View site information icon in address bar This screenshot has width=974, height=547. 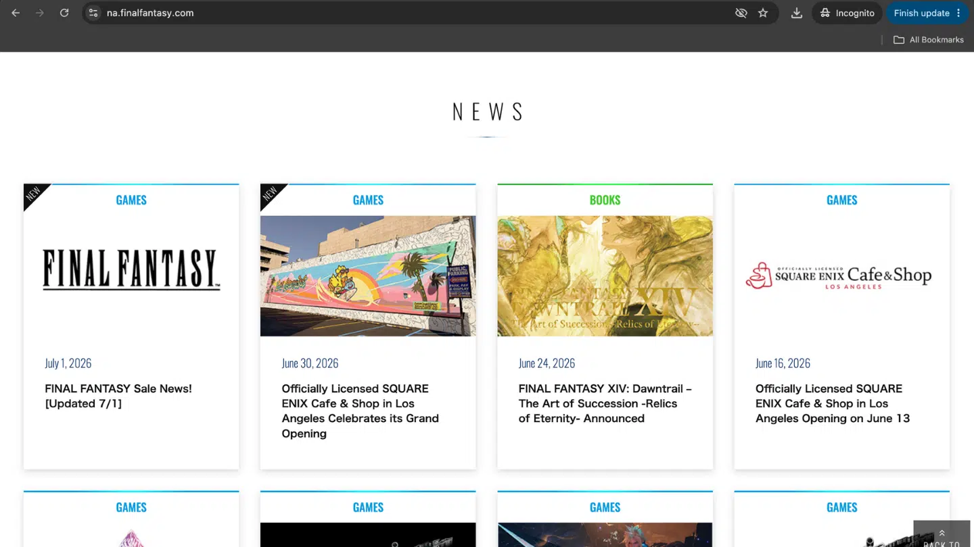click(x=93, y=13)
